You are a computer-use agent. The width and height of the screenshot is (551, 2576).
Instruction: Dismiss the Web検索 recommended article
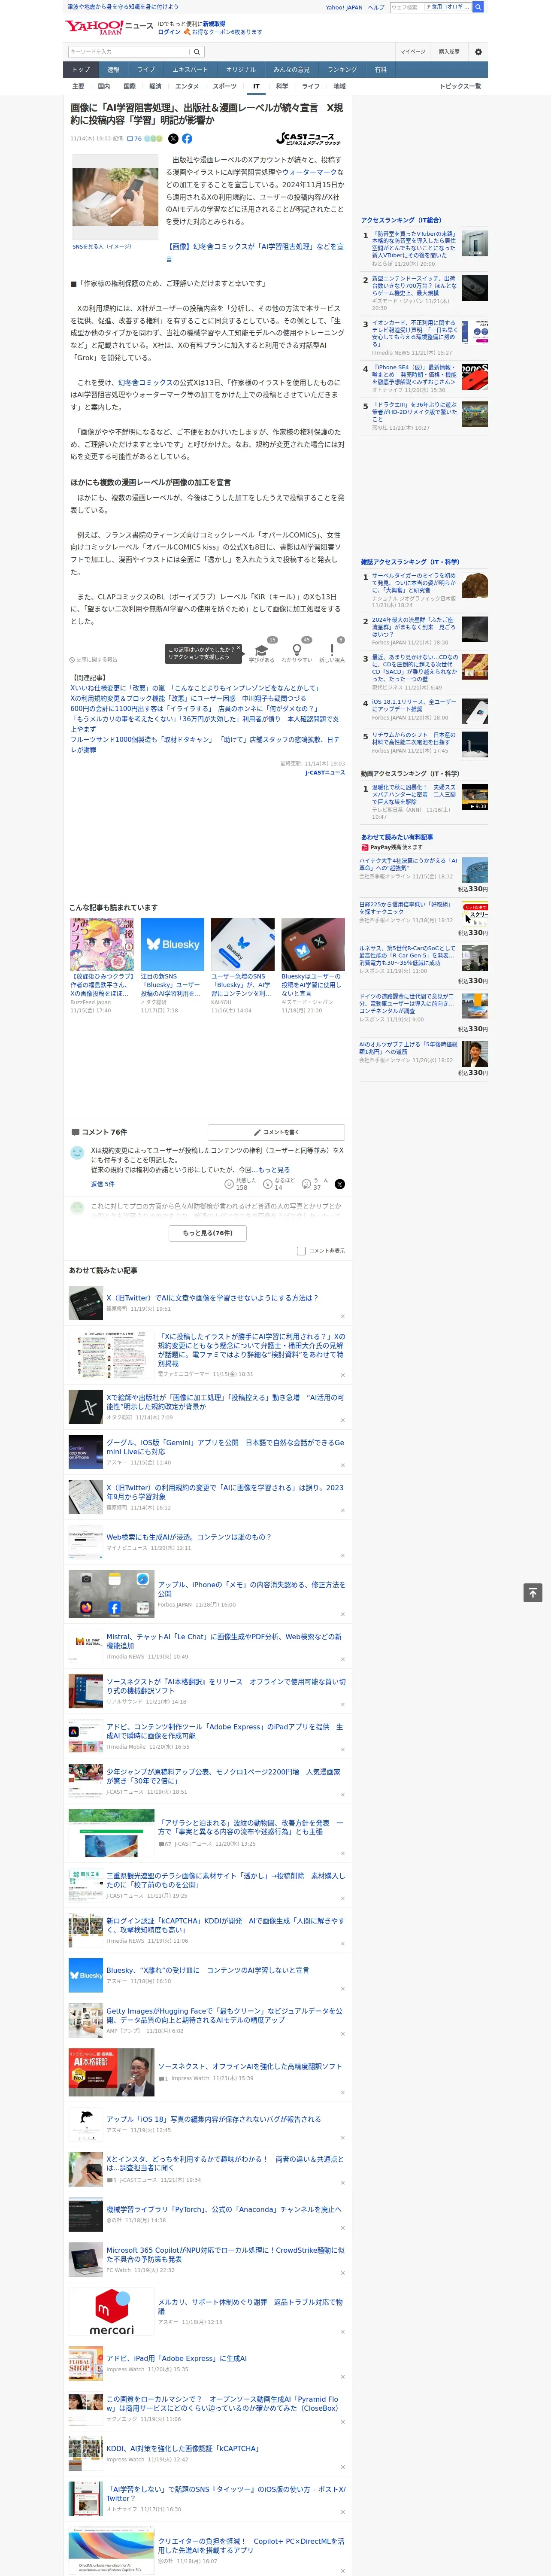[342, 1555]
